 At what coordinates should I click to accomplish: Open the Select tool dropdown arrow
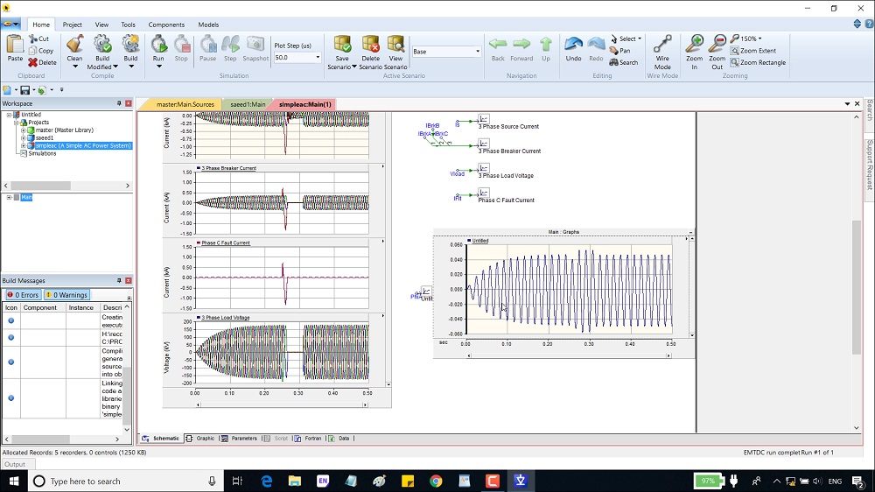(x=640, y=39)
